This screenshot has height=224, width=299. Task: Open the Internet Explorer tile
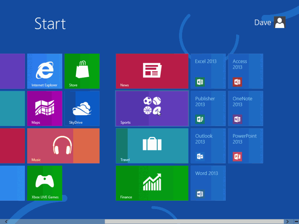tap(44, 71)
